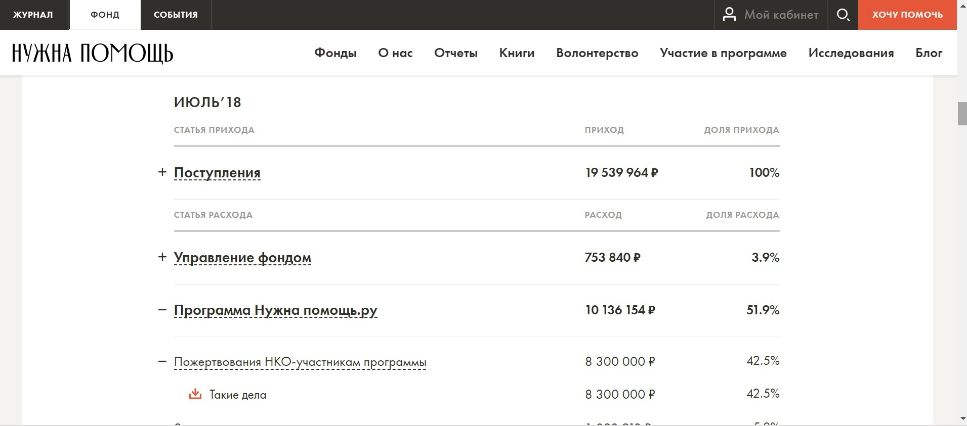Collapse Программа Нужна помощь.ру with minus sign
This screenshot has height=426, width=967.
(x=162, y=310)
